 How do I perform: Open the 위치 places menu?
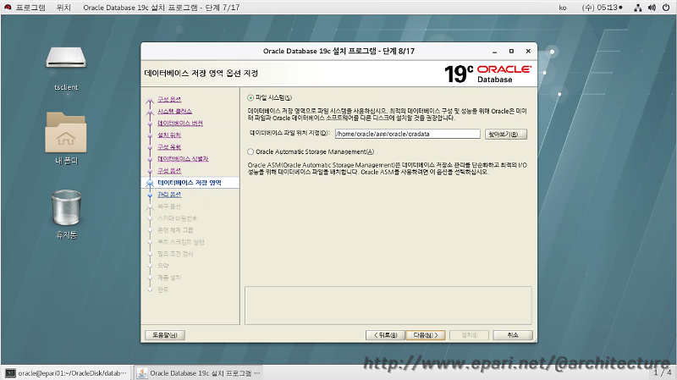click(63, 8)
